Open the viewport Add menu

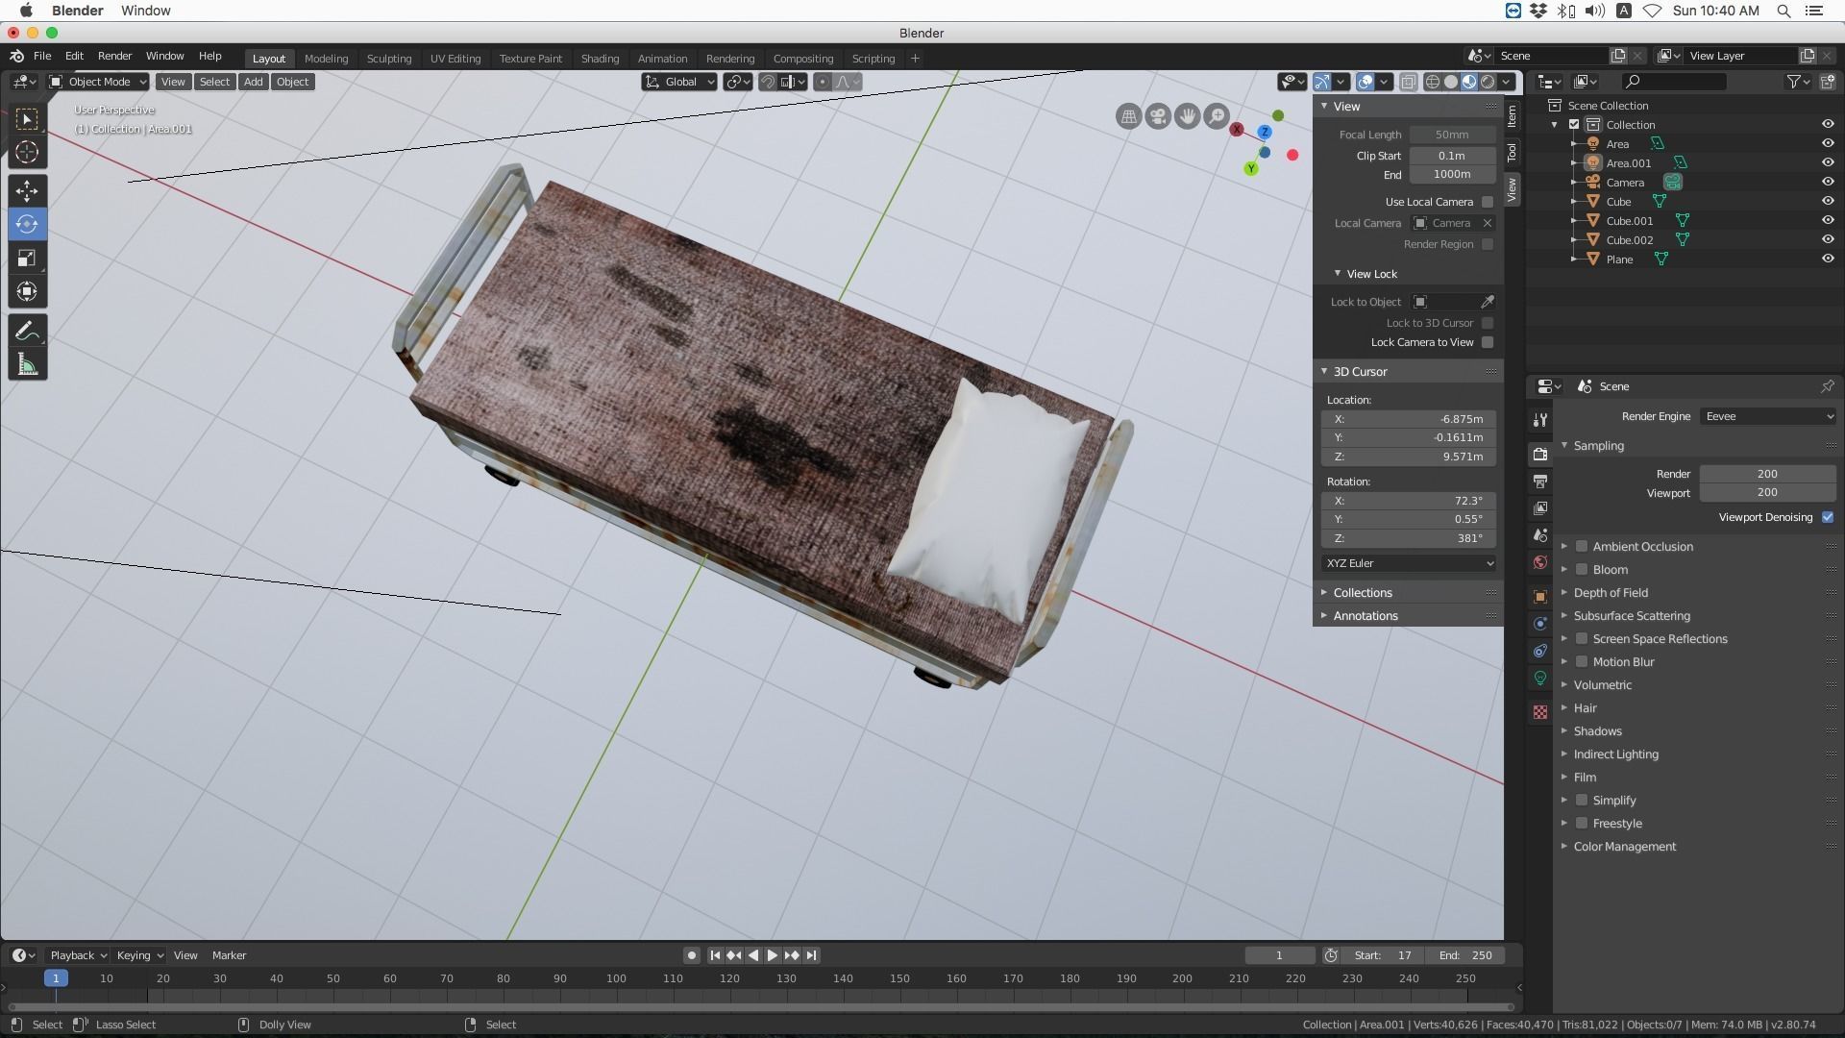click(x=253, y=82)
